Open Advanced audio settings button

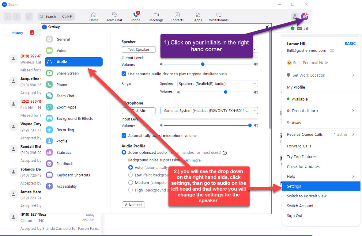133,205
